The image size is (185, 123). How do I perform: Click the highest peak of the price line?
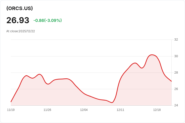tap(152, 55)
